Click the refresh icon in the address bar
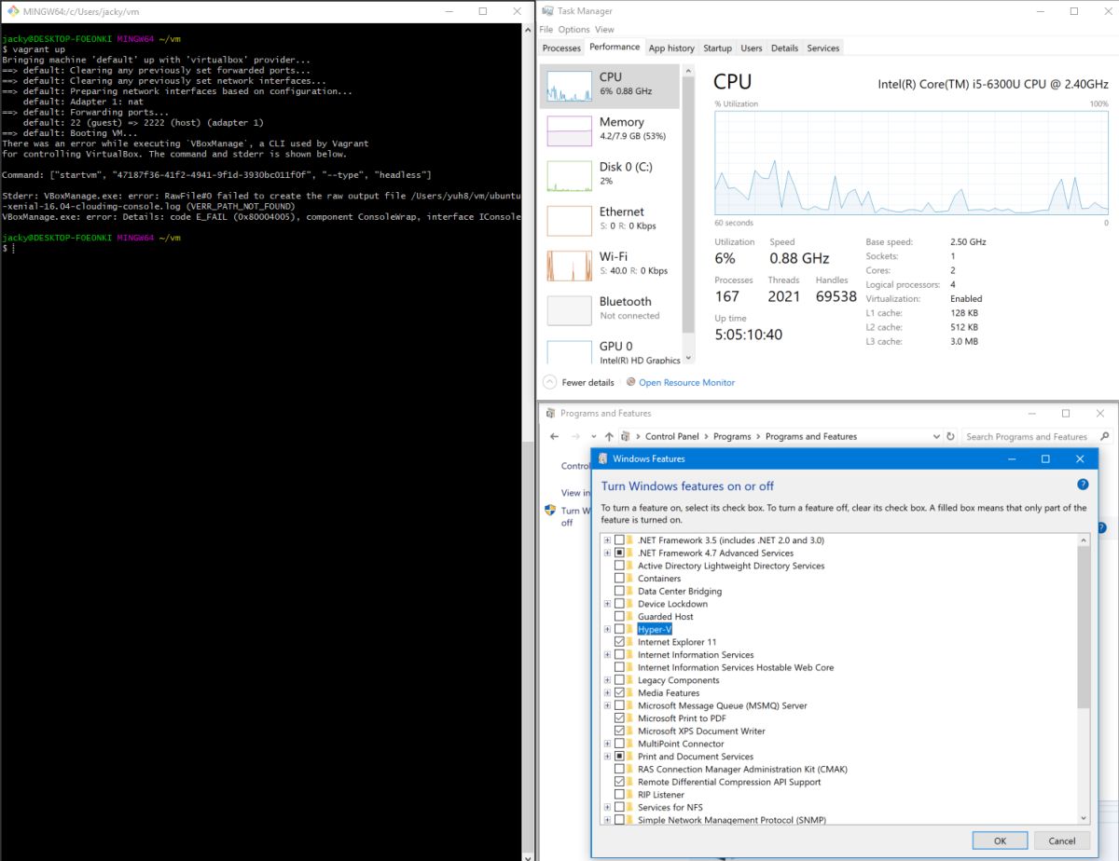Image resolution: width=1119 pixels, height=861 pixels. pos(950,436)
